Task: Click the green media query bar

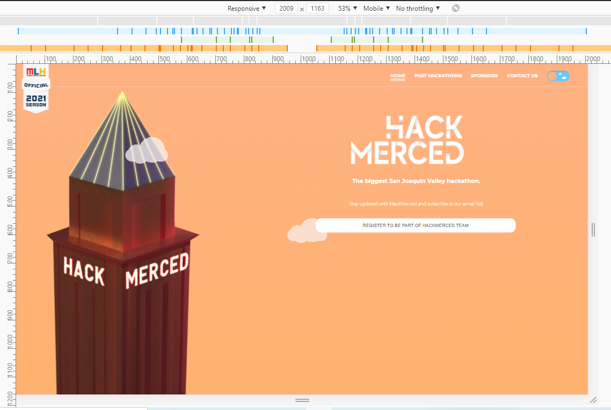Action: click(x=302, y=40)
